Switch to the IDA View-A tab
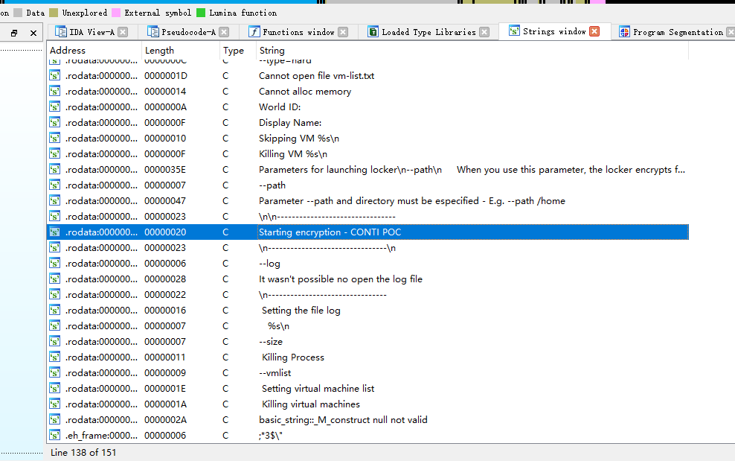This screenshot has height=461, width=735. coord(92,32)
